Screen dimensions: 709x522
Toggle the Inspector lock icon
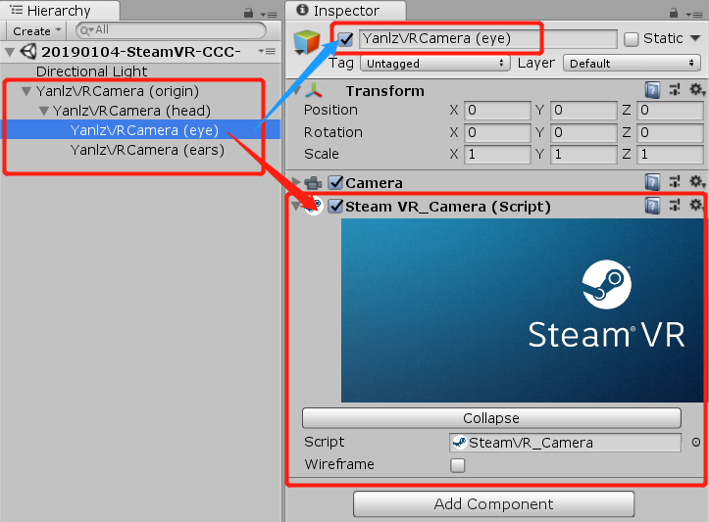[674, 13]
